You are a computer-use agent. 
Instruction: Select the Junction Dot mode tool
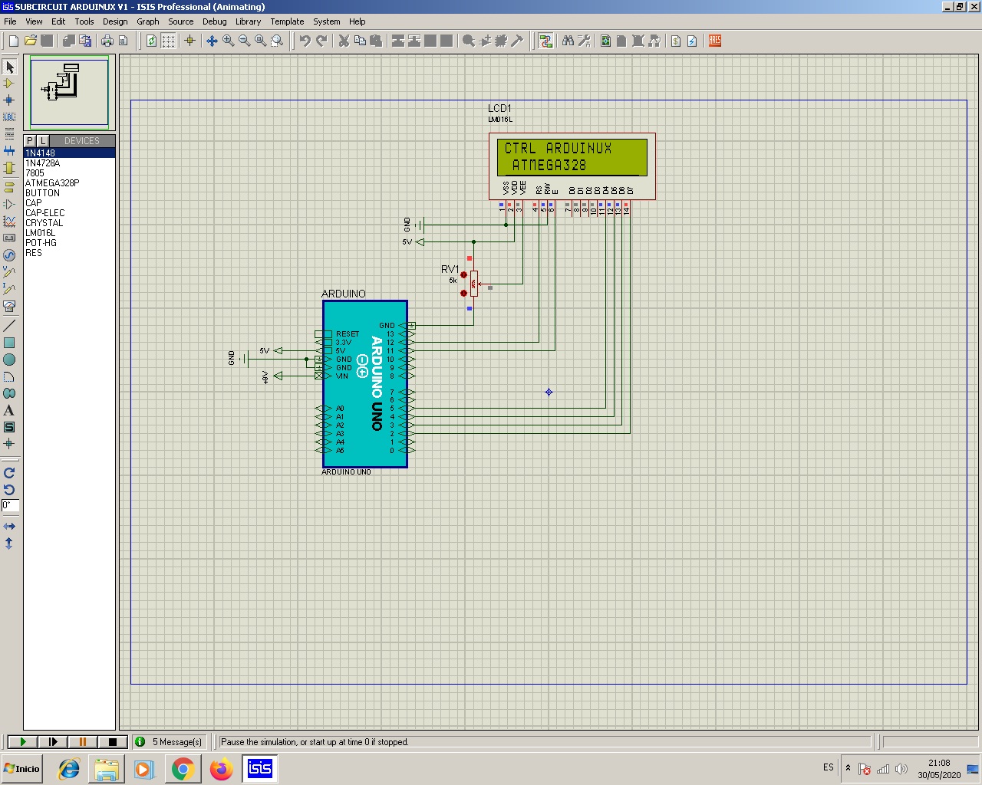pyautogui.click(x=9, y=100)
